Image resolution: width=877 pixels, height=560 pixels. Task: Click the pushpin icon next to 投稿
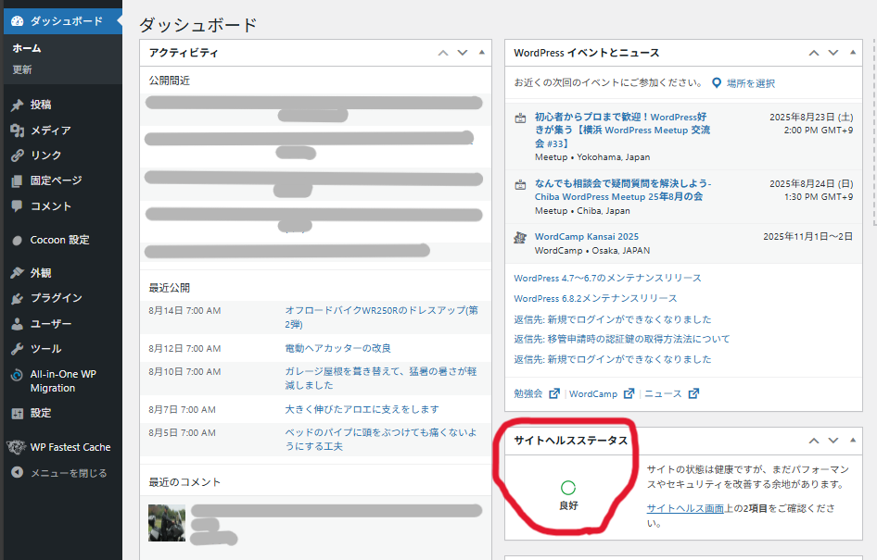pyautogui.click(x=17, y=106)
